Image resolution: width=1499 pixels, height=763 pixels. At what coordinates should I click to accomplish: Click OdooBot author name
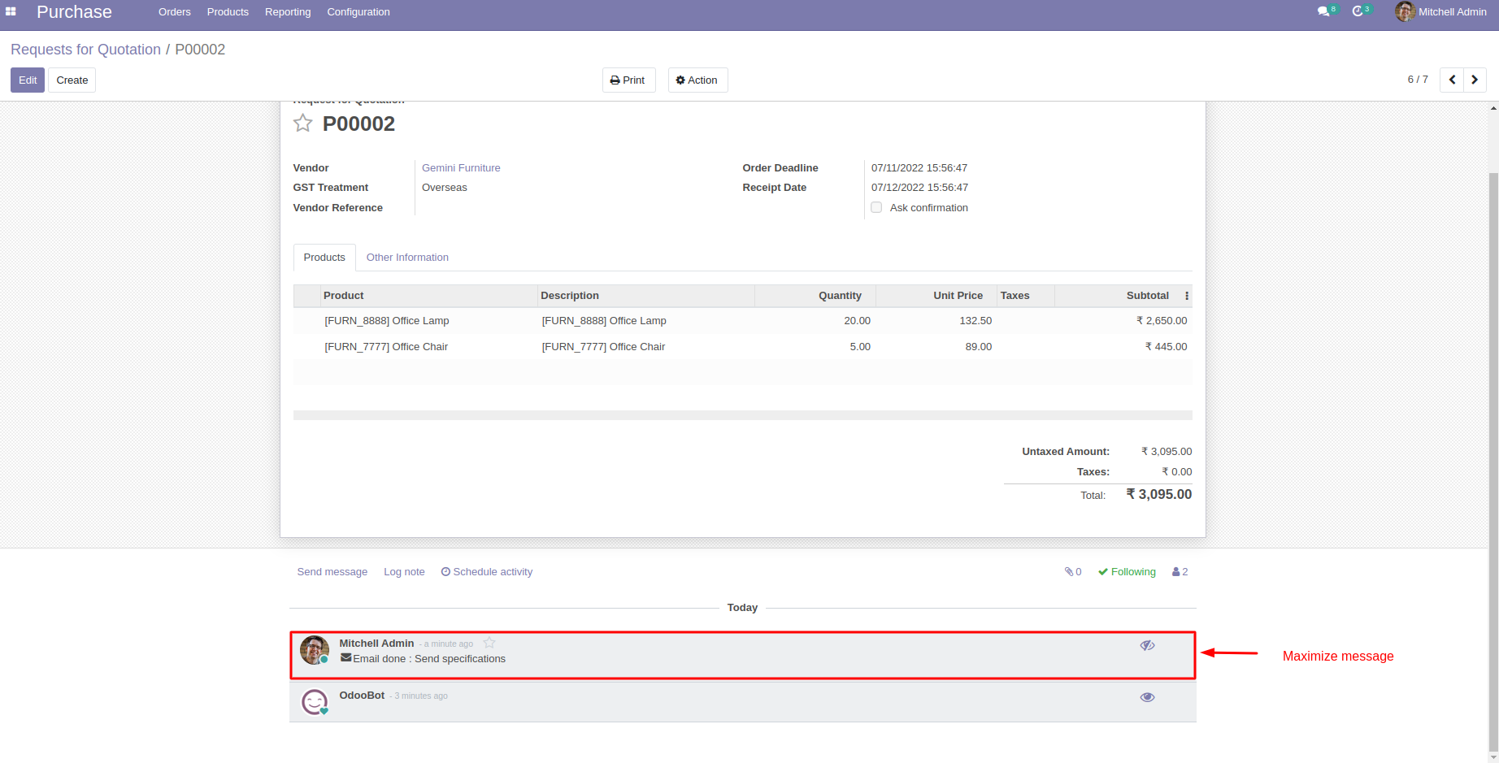click(362, 696)
